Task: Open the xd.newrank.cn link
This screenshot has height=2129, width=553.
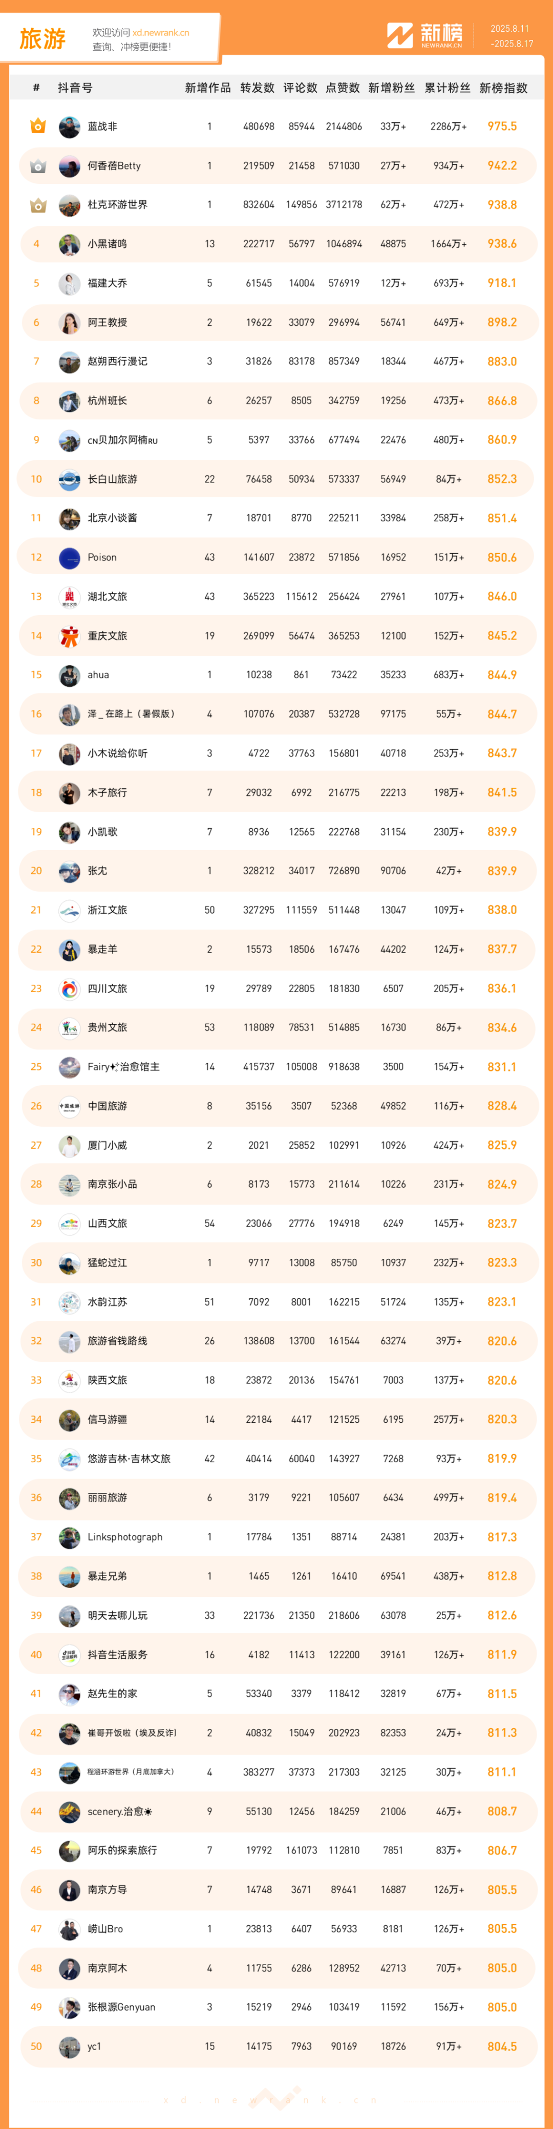Action: (160, 33)
